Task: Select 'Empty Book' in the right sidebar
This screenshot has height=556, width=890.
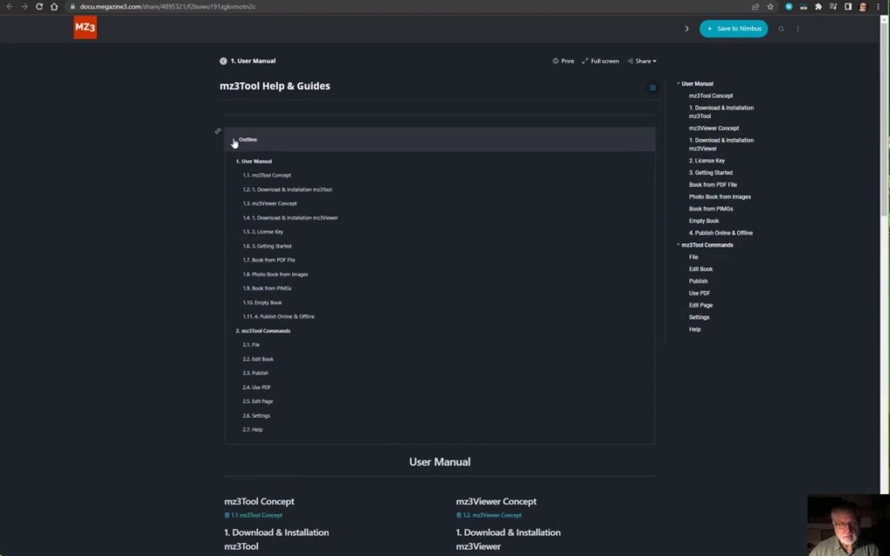Action: coord(704,221)
